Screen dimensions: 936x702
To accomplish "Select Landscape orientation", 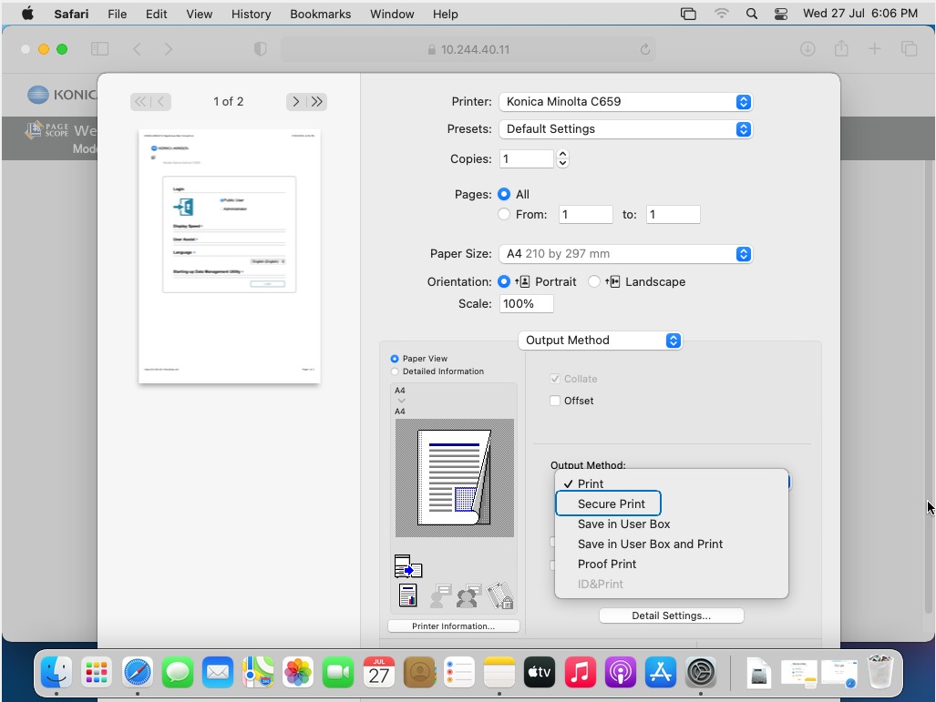I will tap(594, 282).
